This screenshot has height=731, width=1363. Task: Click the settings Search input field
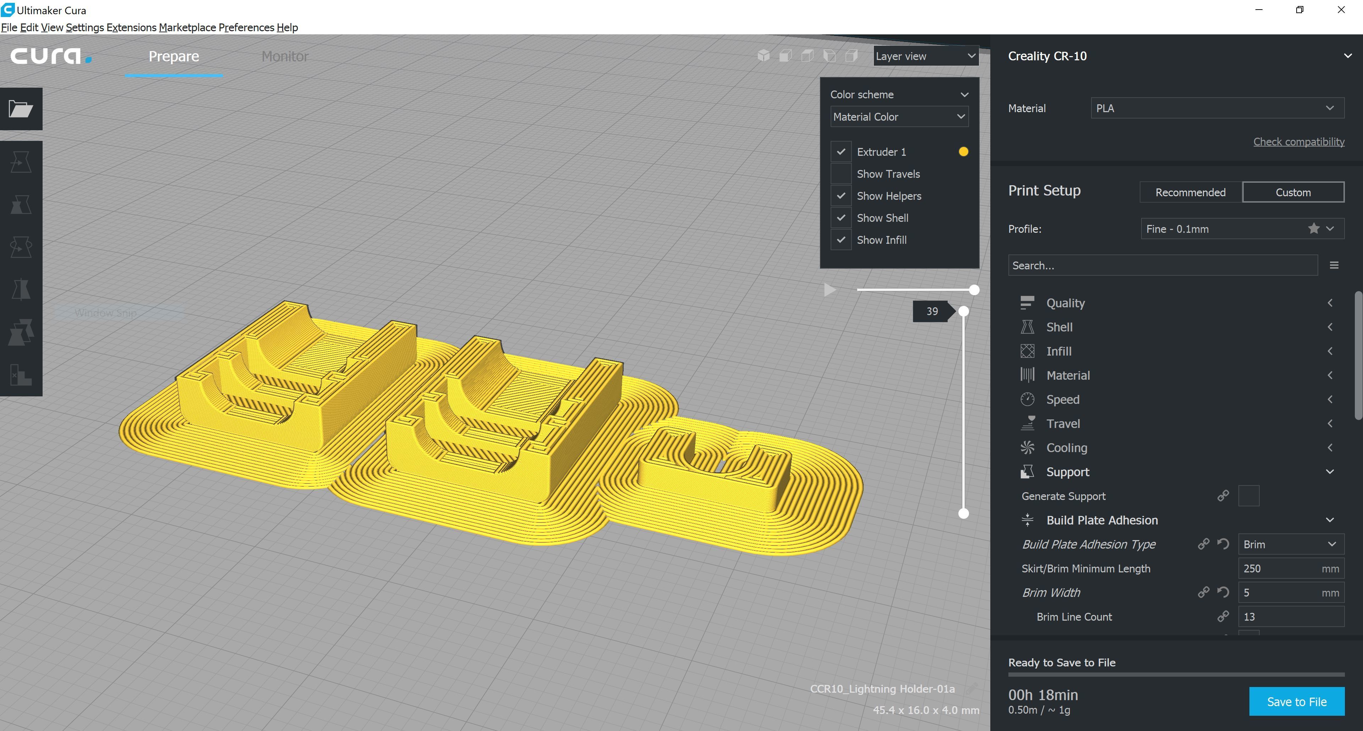(1162, 265)
